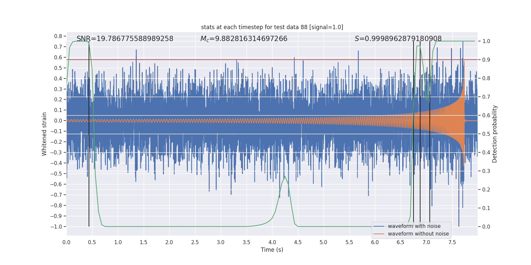The image size is (531, 265).
Task: Select the 'waveform without noise' legend label
Action: click(418, 234)
